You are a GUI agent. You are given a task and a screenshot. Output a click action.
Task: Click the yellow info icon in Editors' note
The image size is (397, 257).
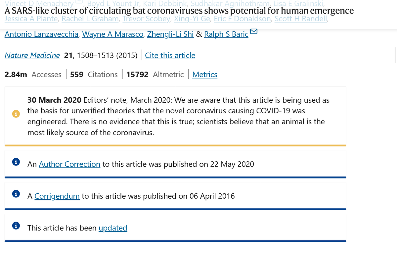16,114
